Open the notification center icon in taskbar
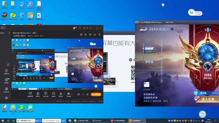219x123 pixels. coord(215,121)
